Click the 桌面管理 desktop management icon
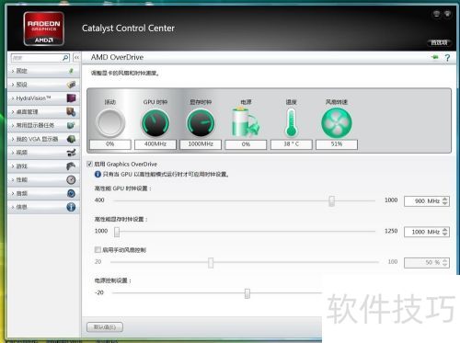Image resolution: width=460 pixels, height=343 pixels. [71, 112]
